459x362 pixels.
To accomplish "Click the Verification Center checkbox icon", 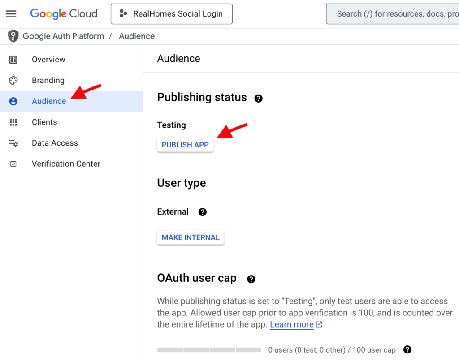I will click(x=13, y=164).
